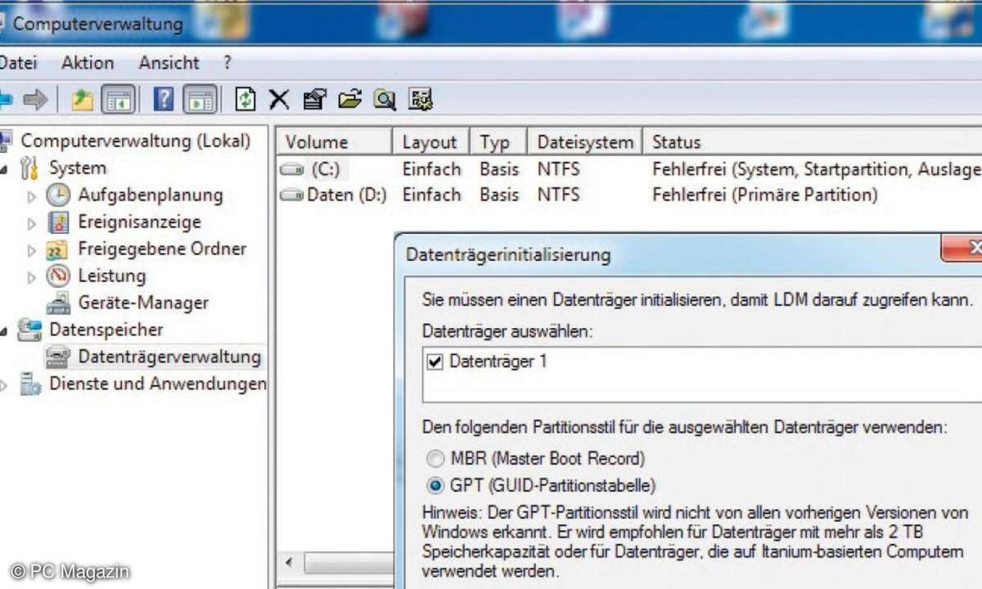Click the horizontal scrollbar left arrow
Viewport: 982px width, 589px height.
(x=288, y=564)
